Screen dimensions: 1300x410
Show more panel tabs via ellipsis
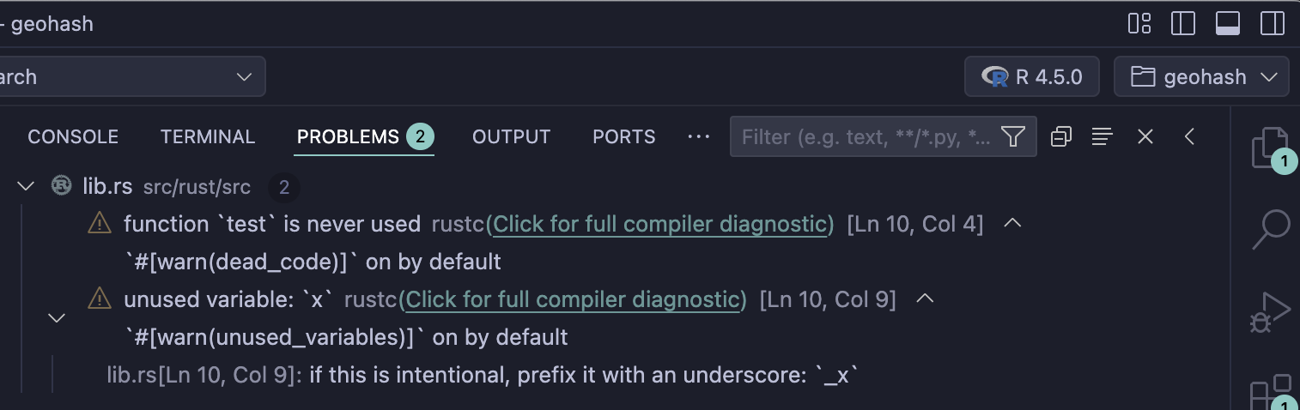point(699,136)
